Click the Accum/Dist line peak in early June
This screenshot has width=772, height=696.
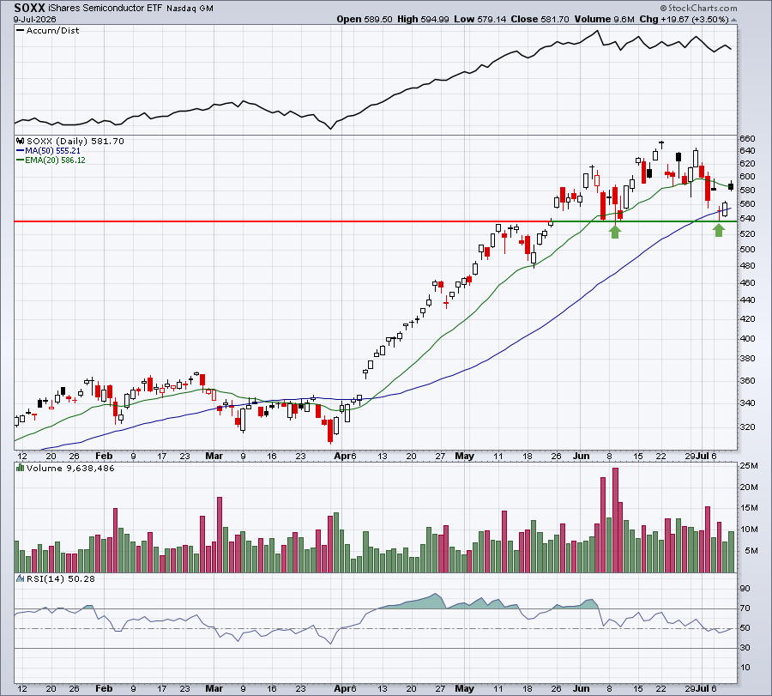coord(597,31)
